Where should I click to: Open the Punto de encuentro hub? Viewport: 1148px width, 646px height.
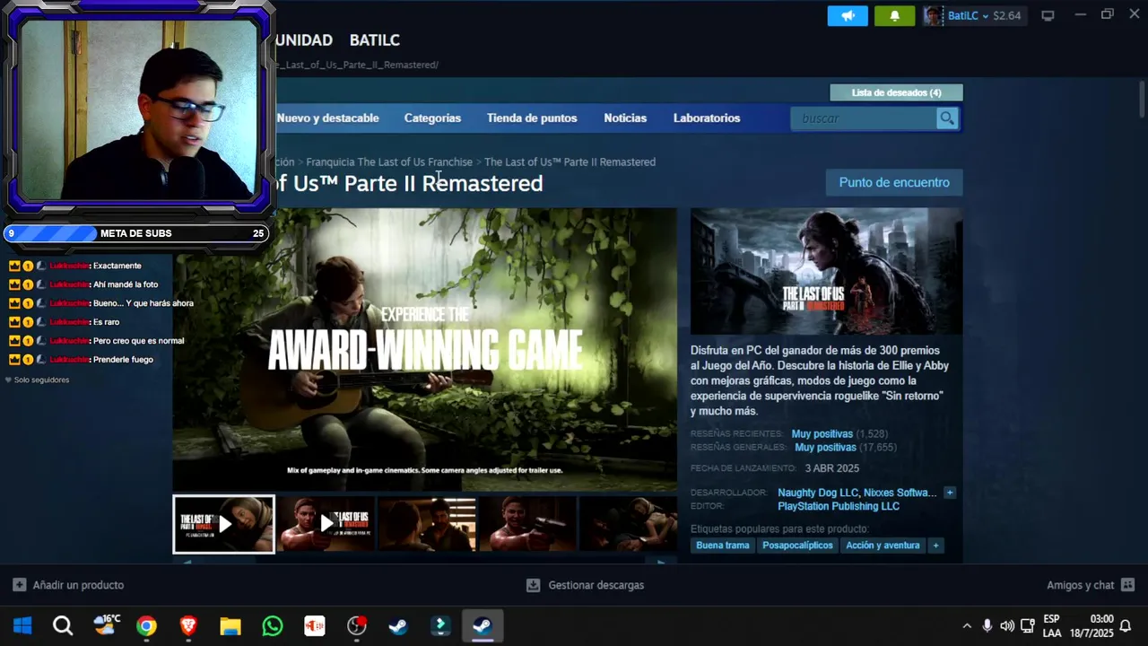[x=894, y=182]
